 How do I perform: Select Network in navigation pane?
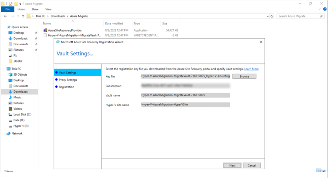[17, 134]
